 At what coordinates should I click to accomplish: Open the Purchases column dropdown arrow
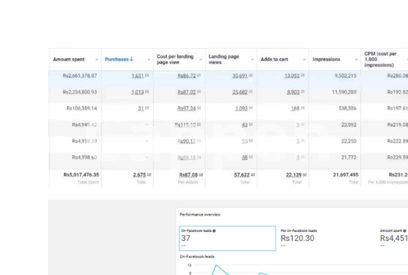148,60
